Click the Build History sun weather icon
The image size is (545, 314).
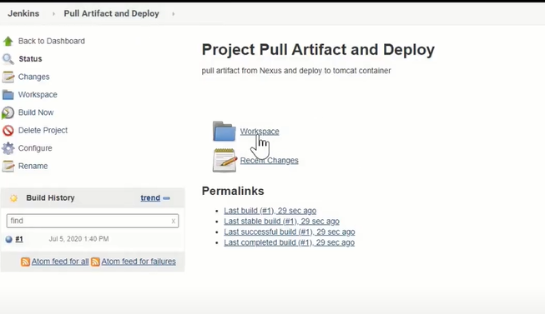[13, 198]
